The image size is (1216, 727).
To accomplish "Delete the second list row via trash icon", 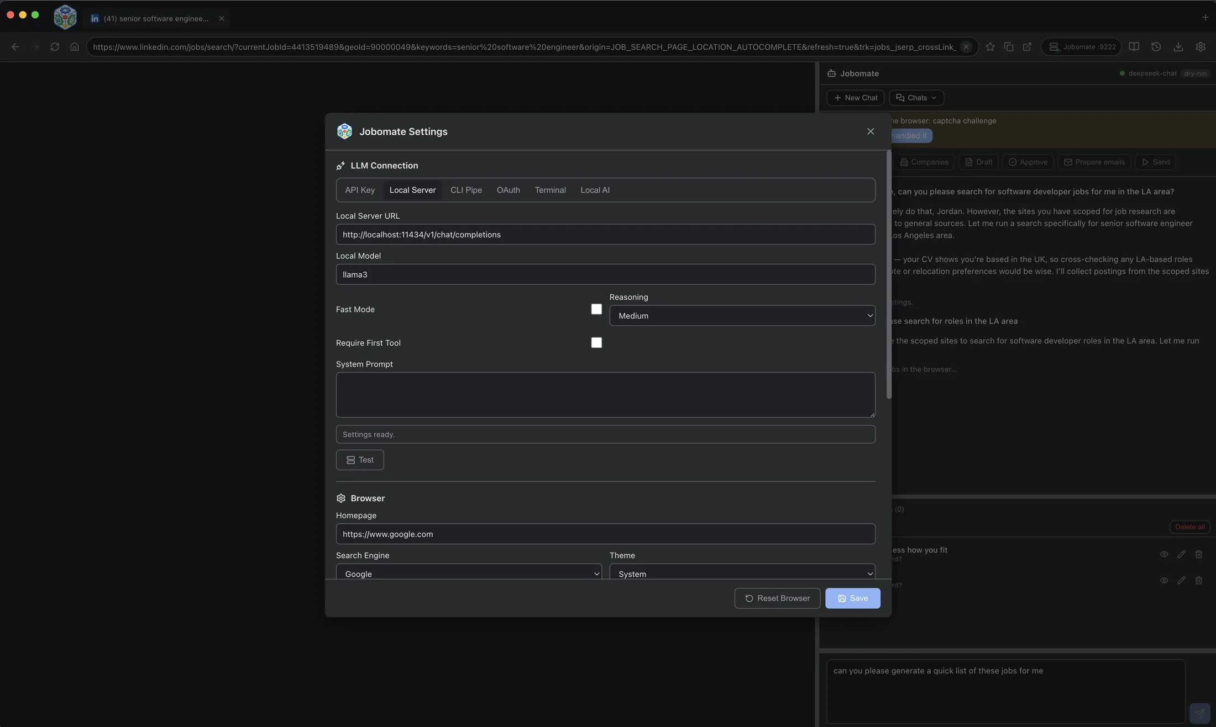I will tap(1199, 580).
